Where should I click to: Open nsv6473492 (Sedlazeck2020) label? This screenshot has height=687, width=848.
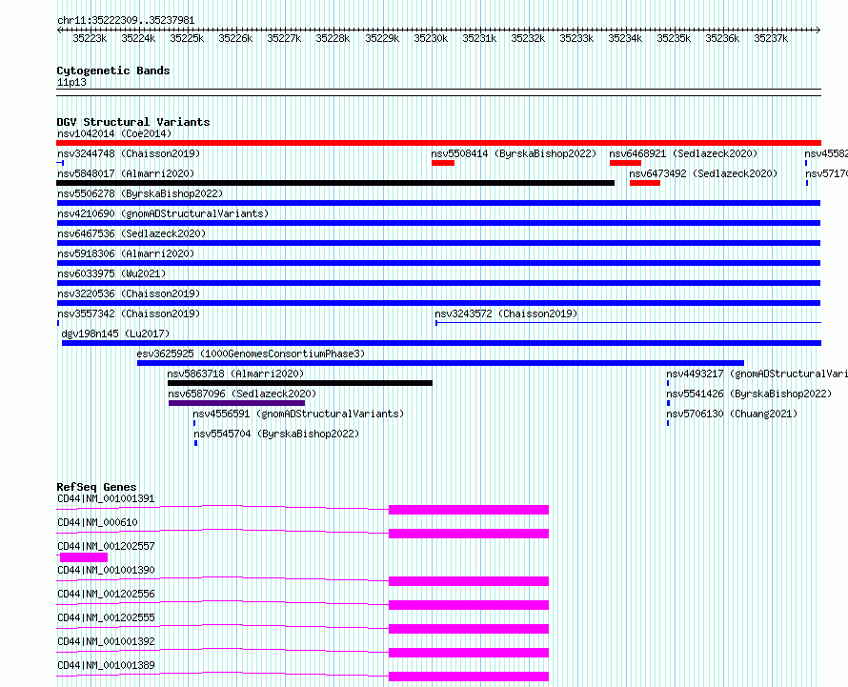click(x=703, y=173)
